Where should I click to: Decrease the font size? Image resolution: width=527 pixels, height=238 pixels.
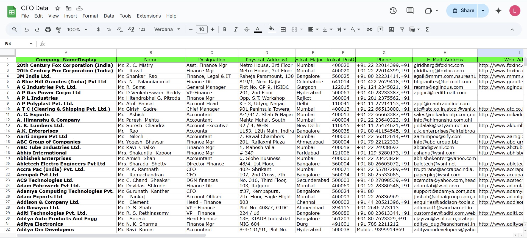(191, 29)
